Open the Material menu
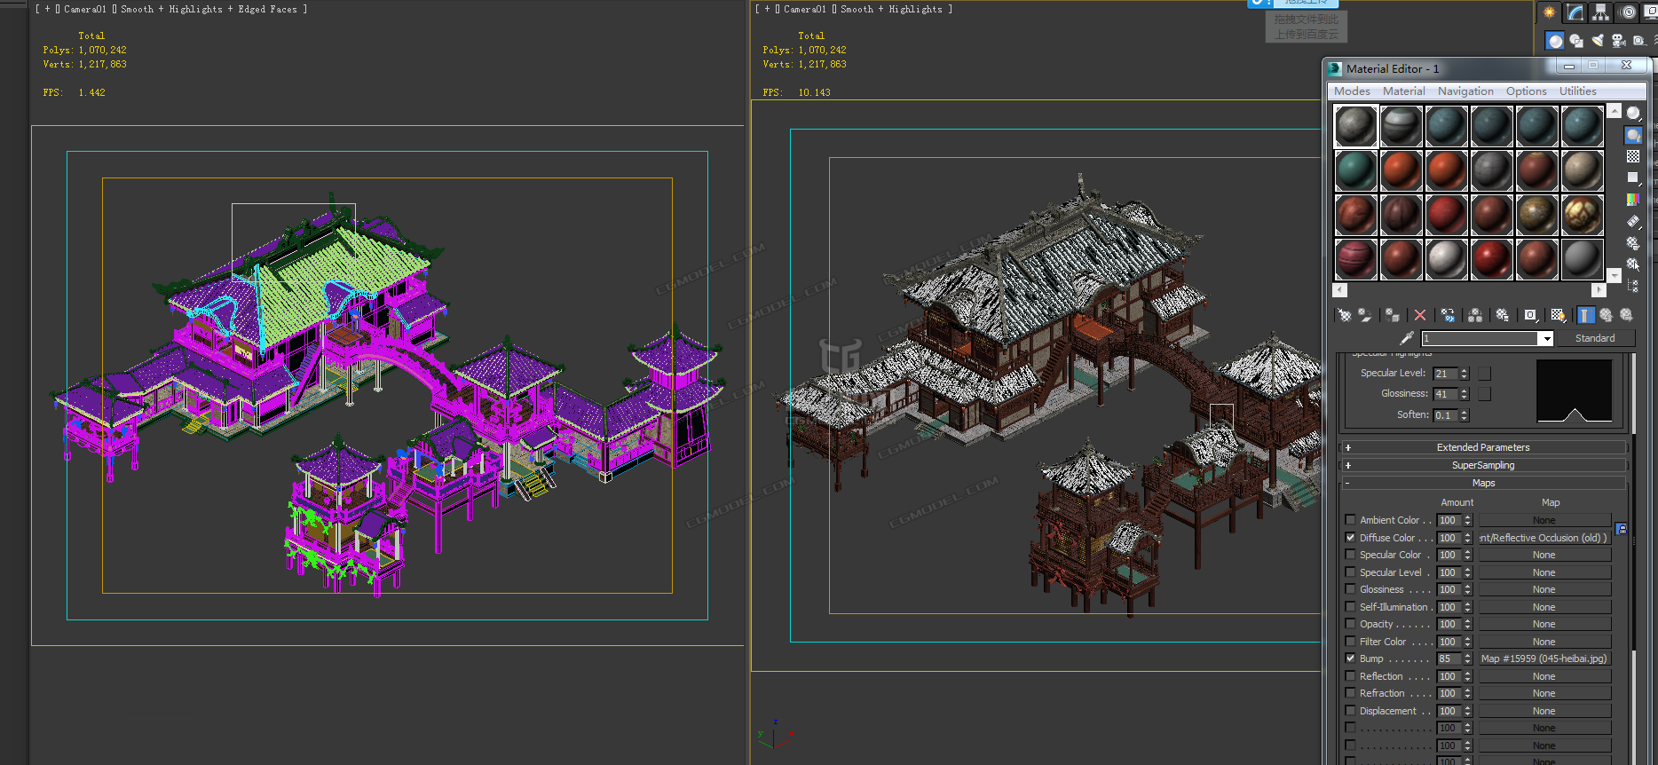 tap(1403, 91)
